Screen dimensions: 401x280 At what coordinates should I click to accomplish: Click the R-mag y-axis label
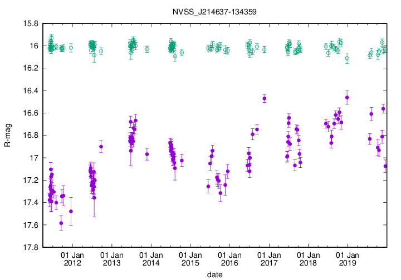[7, 135]
